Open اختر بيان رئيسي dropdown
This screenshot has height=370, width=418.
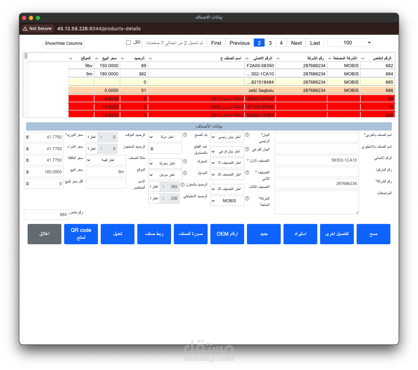pos(227,137)
